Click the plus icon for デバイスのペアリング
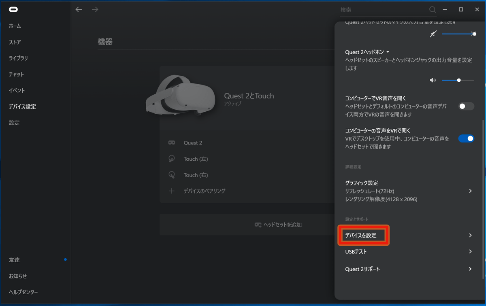The width and height of the screenshot is (486, 306). 172,191
